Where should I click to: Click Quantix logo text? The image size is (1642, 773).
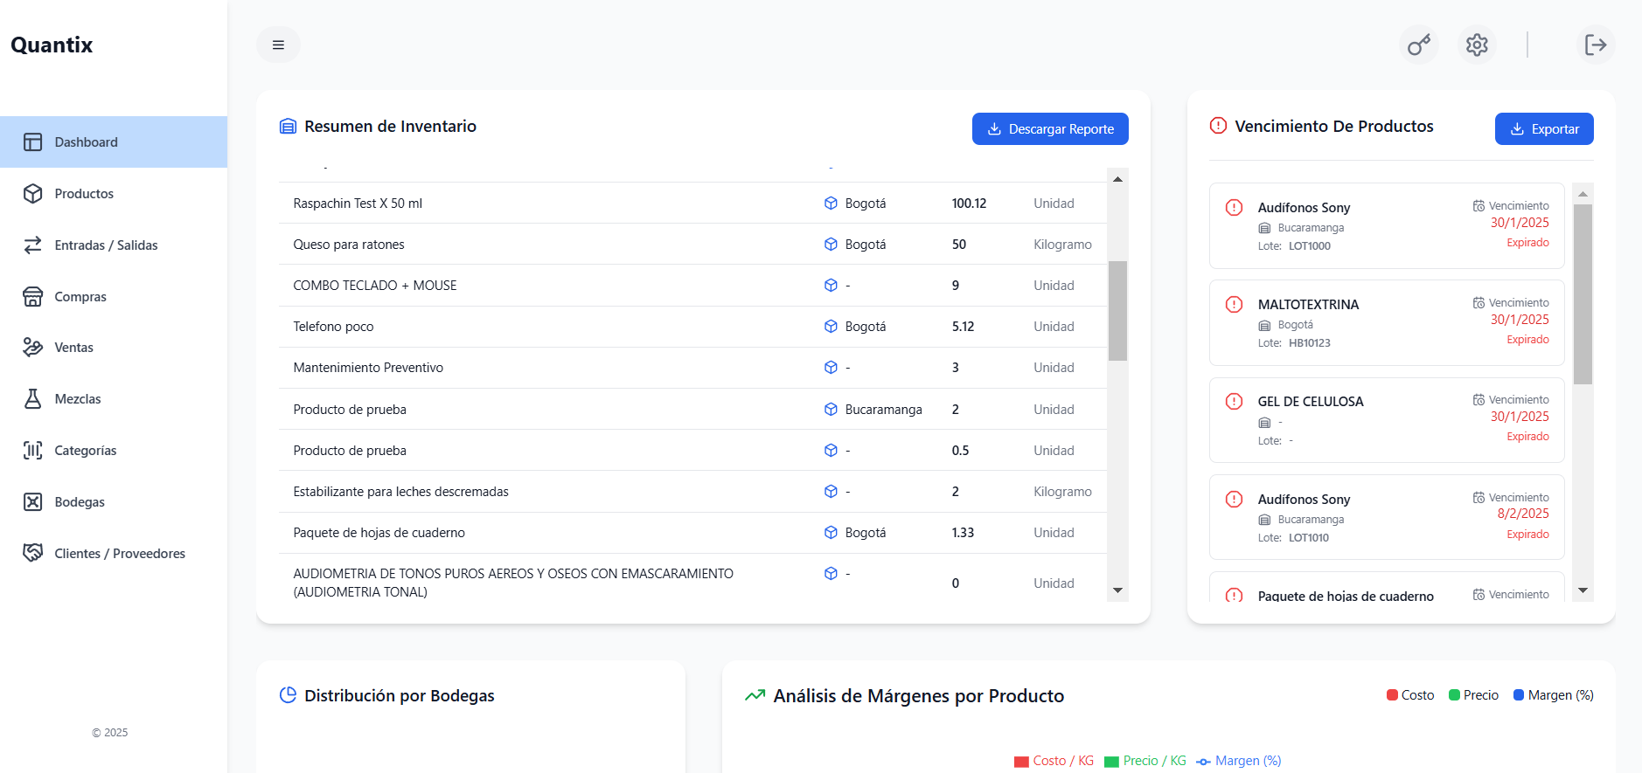pyautogui.click(x=52, y=45)
